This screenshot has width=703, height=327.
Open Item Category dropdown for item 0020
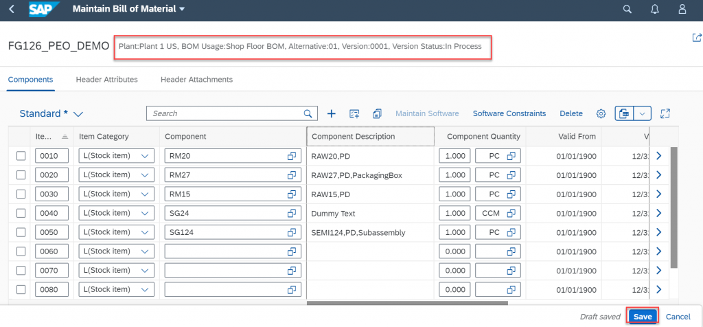point(145,175)
